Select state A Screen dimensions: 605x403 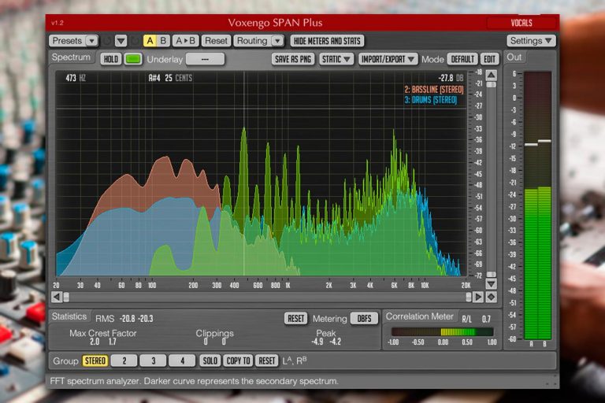(150, 40)
